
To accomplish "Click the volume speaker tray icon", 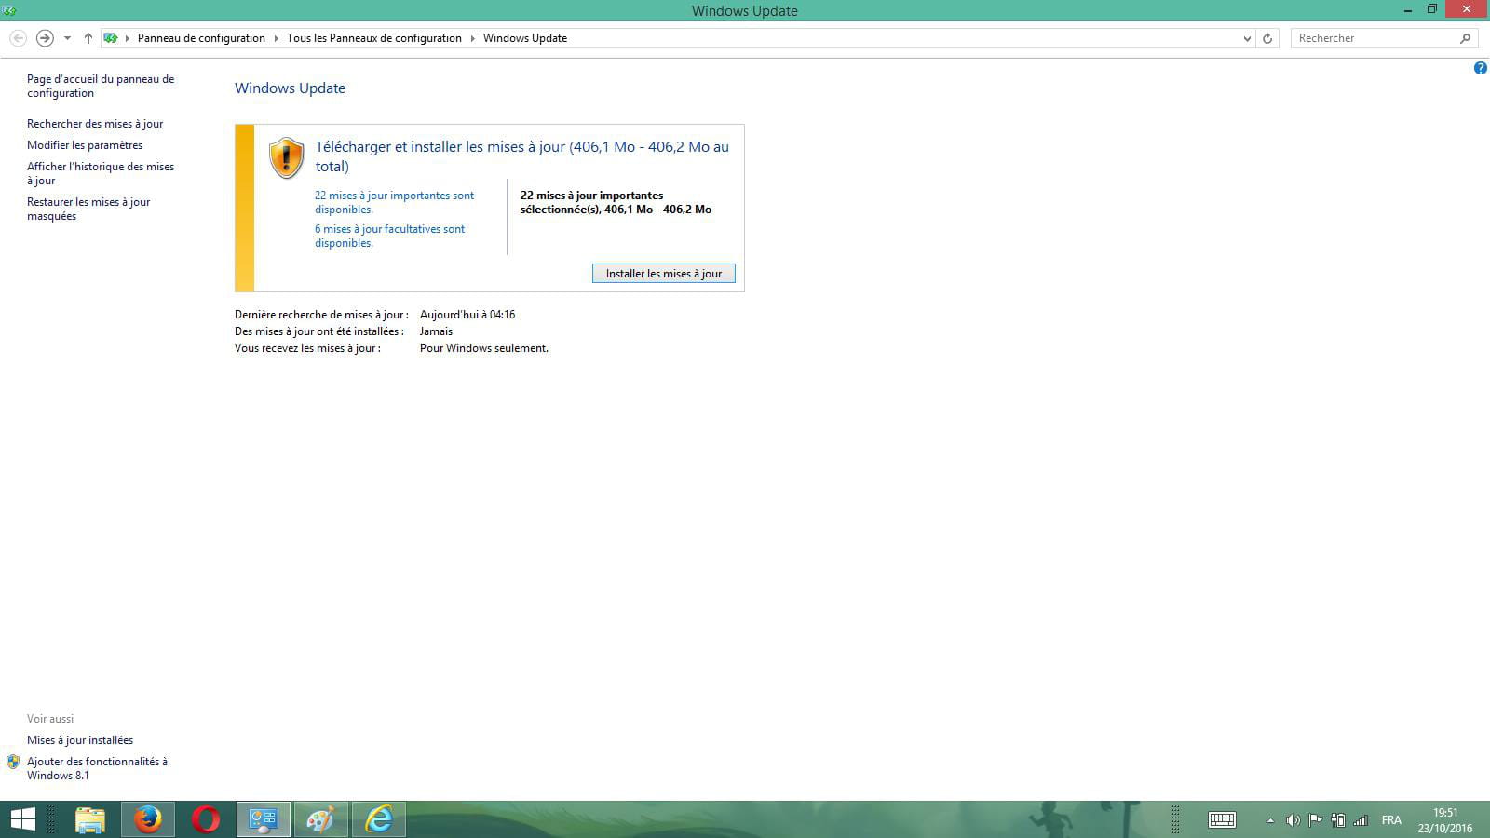I will (1293, 820).
